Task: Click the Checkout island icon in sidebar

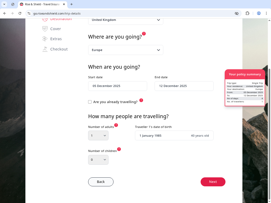Action: click(45, 49)
